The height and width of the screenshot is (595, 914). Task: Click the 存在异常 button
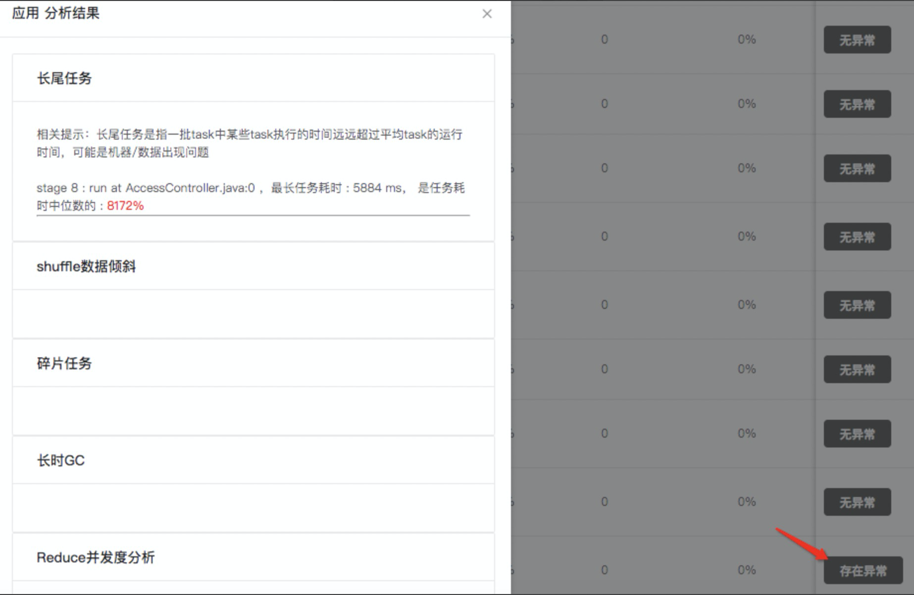click(863, 571)
